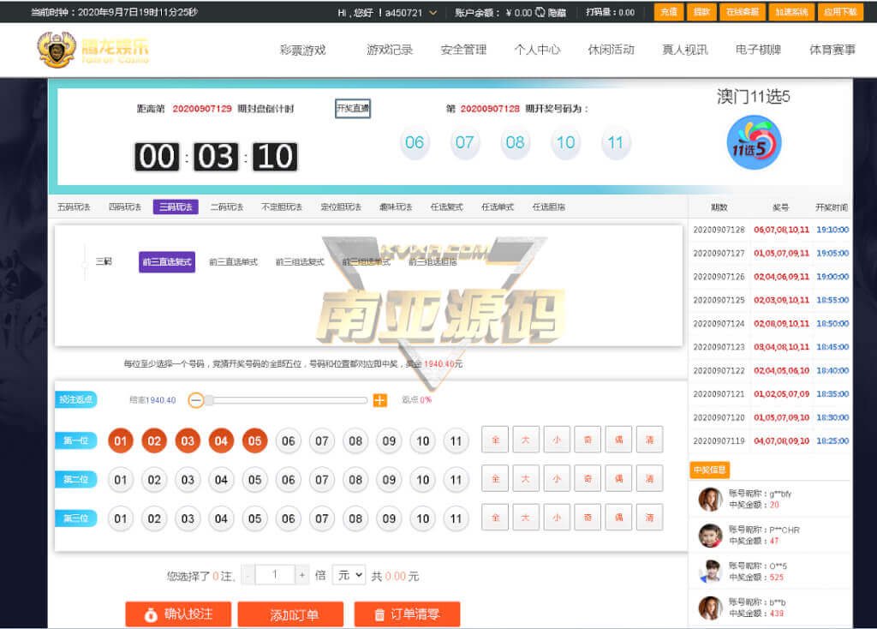Viewport: 877px width, 629px height.
Task: Click the refresh balance icon
Action: pyautogui.click(x=540, y=13)
